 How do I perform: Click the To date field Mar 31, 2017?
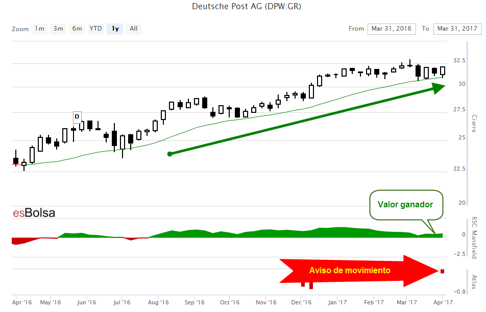(457, 29)
